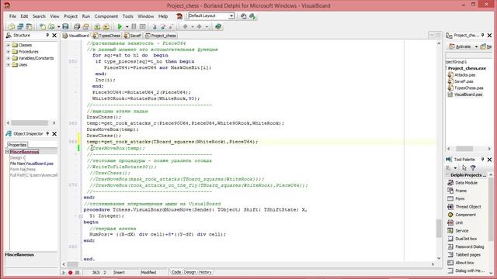Viewport: 497px width, 279px height.
Task: Open the Window menu
Action: (x=145, y=16)
